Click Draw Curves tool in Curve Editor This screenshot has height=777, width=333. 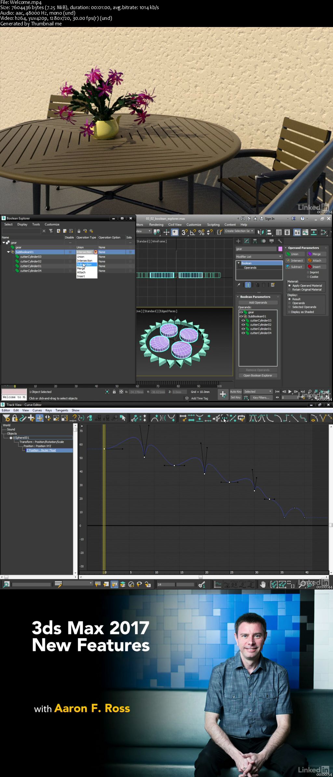click(23, 418)
